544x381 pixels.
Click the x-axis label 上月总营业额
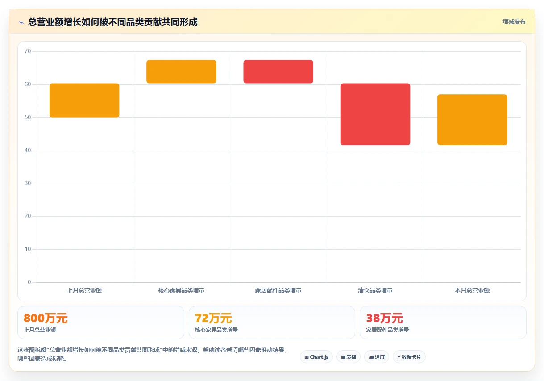(x=84, y=290)
